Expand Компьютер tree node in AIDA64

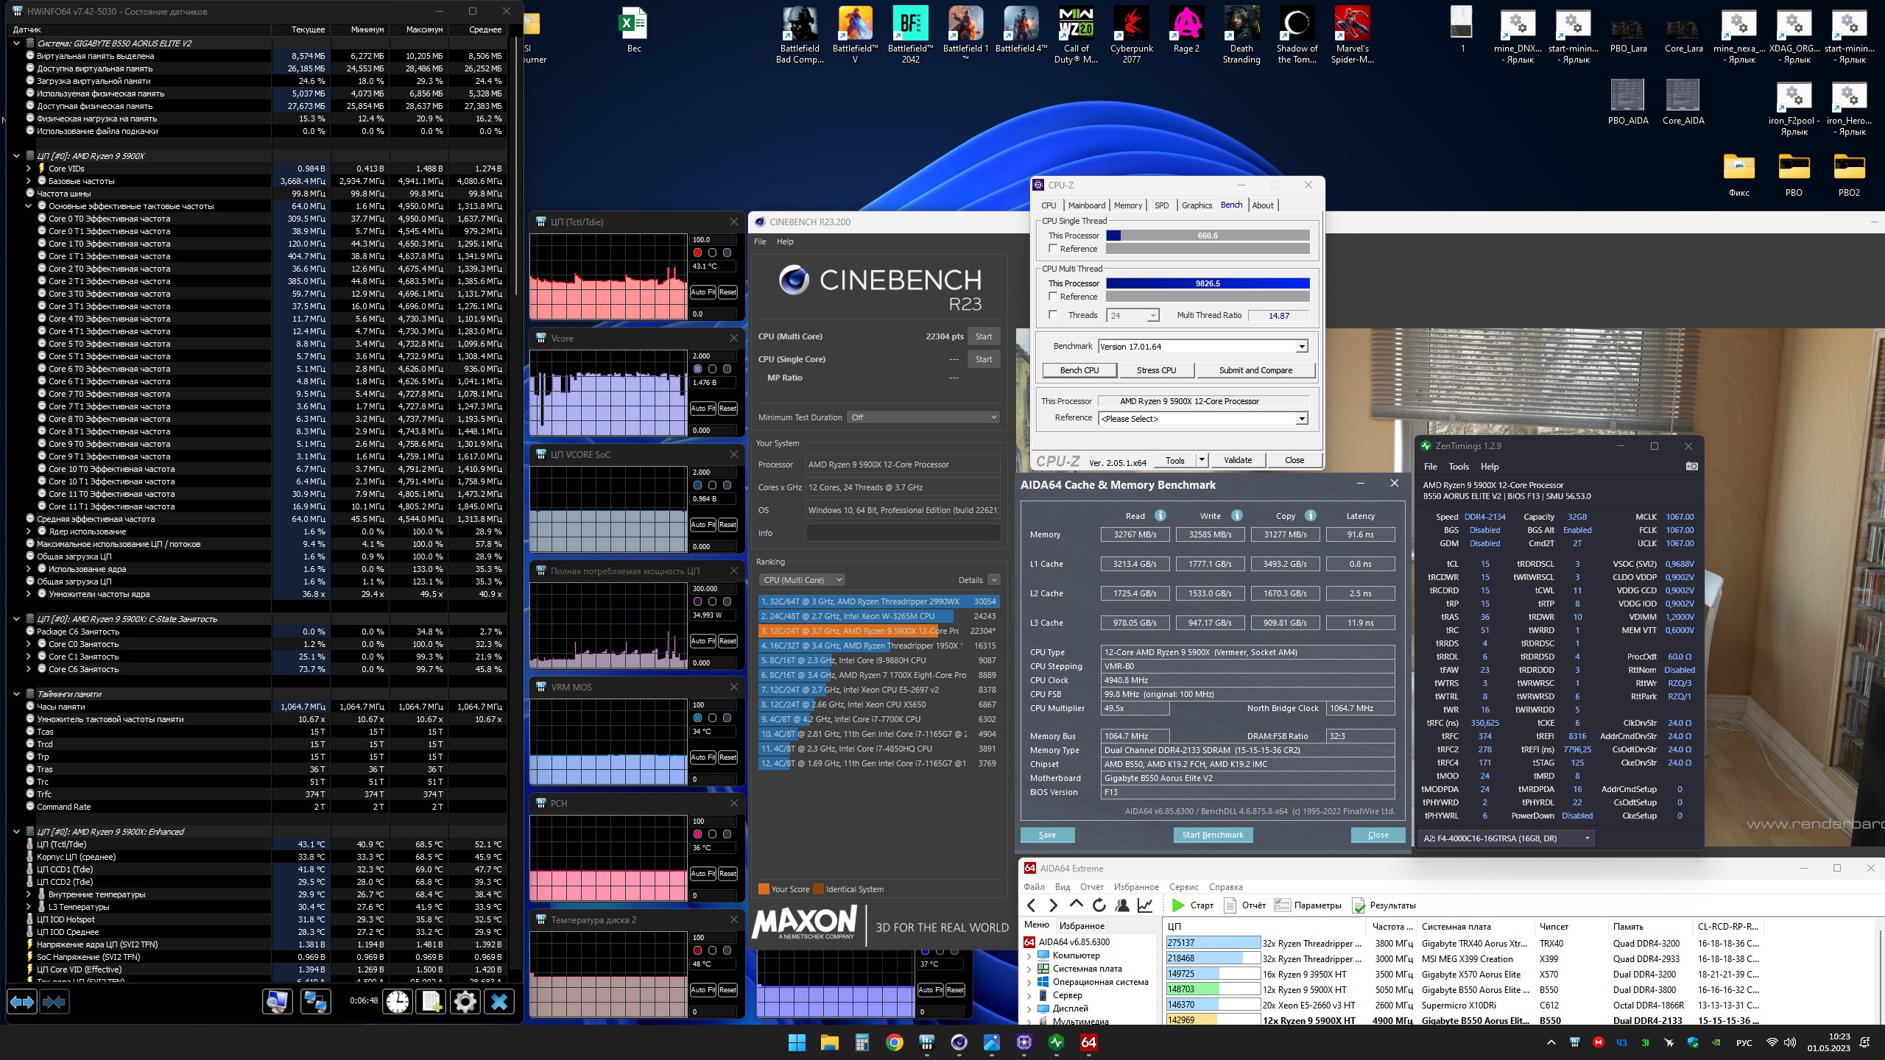[x=1029, y=955]
